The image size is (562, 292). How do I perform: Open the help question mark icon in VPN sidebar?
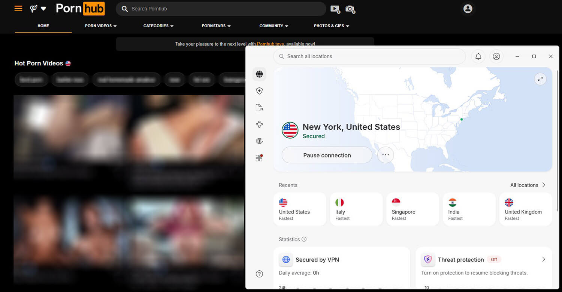[x=259, y=274]
